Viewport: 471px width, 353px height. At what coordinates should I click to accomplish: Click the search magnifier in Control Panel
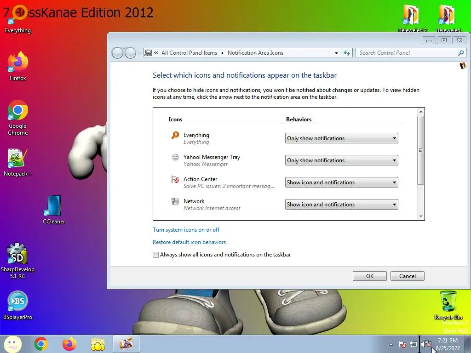tap(461, 53)
